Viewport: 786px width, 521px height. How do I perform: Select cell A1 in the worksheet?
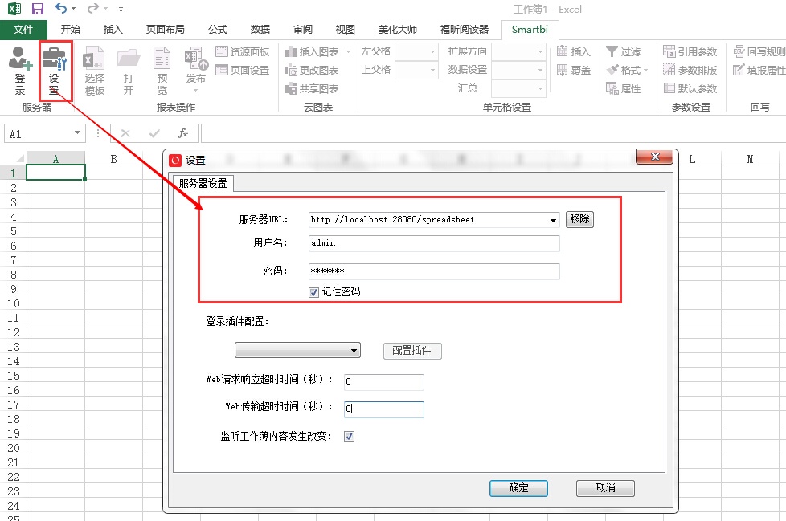pyautogui.click(x=55, y=173)
